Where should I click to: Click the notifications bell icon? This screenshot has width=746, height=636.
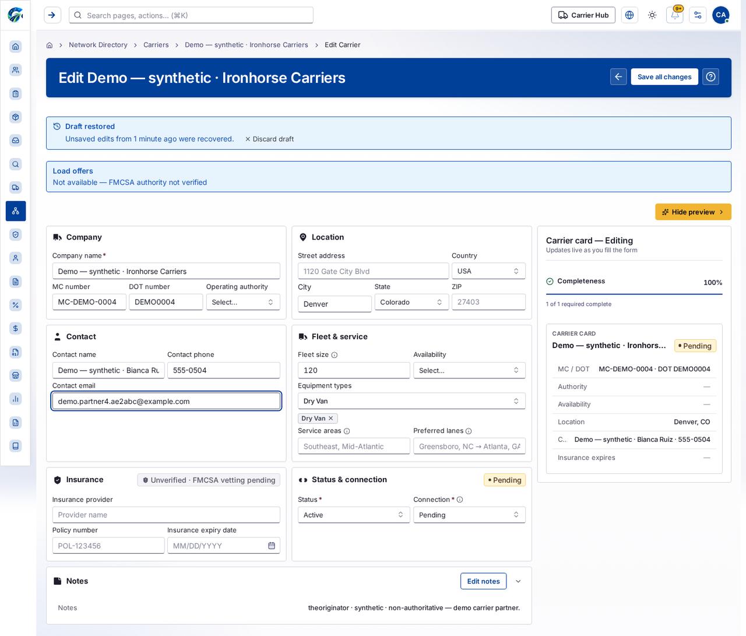[675, 15]
